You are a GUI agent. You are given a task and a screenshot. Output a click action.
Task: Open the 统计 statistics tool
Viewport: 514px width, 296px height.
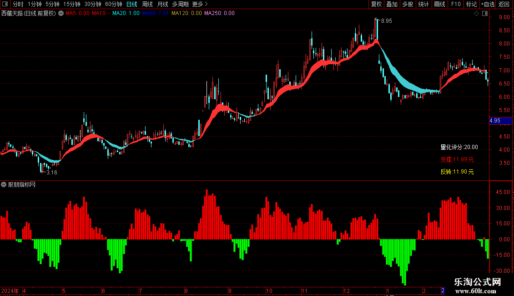423,4
